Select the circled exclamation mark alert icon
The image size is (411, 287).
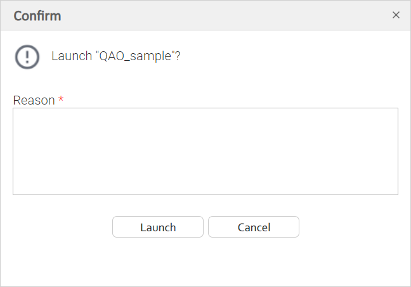coord(27,56)
